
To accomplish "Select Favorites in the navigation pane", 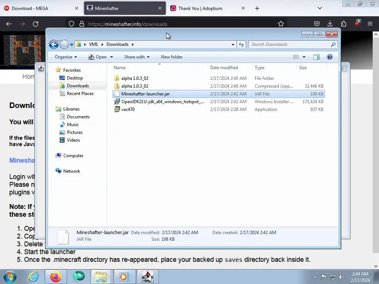I will click(72, 70).
